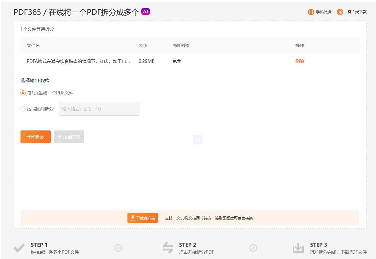
Task: Click the client download orange icon
Action: click(340, 12)
